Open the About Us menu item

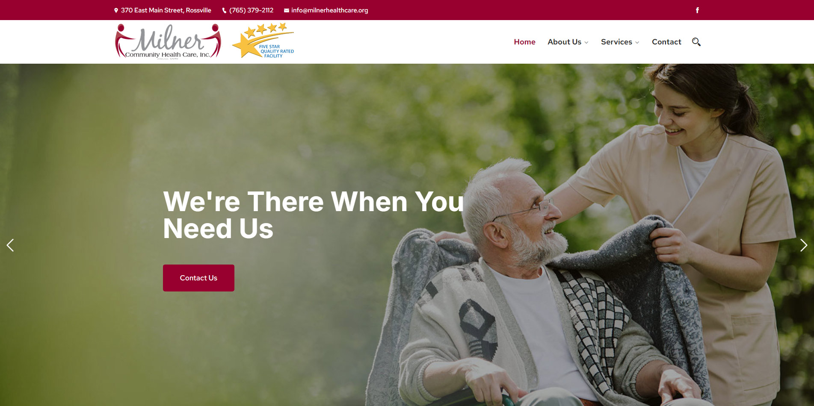click(564, 42)
